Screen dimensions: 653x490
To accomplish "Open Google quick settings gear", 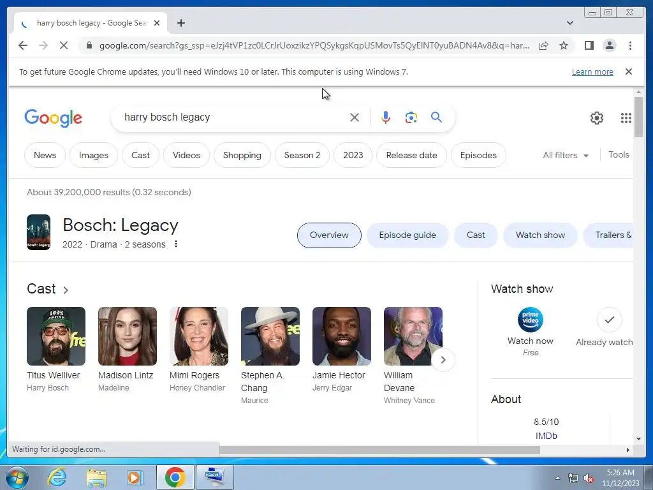I will 596,118.
